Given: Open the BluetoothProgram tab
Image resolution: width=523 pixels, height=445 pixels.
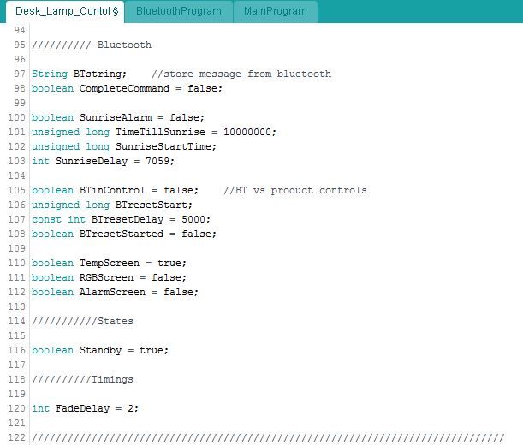Looking at the screenshot, I should pyautogui.click(x=178, y=12).
